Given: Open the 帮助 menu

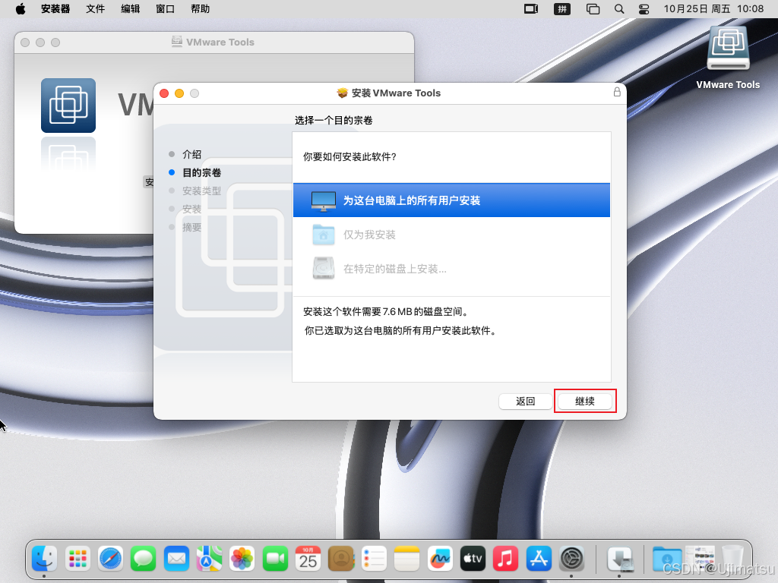Looking at the screenshot, I should coord(200,9).
